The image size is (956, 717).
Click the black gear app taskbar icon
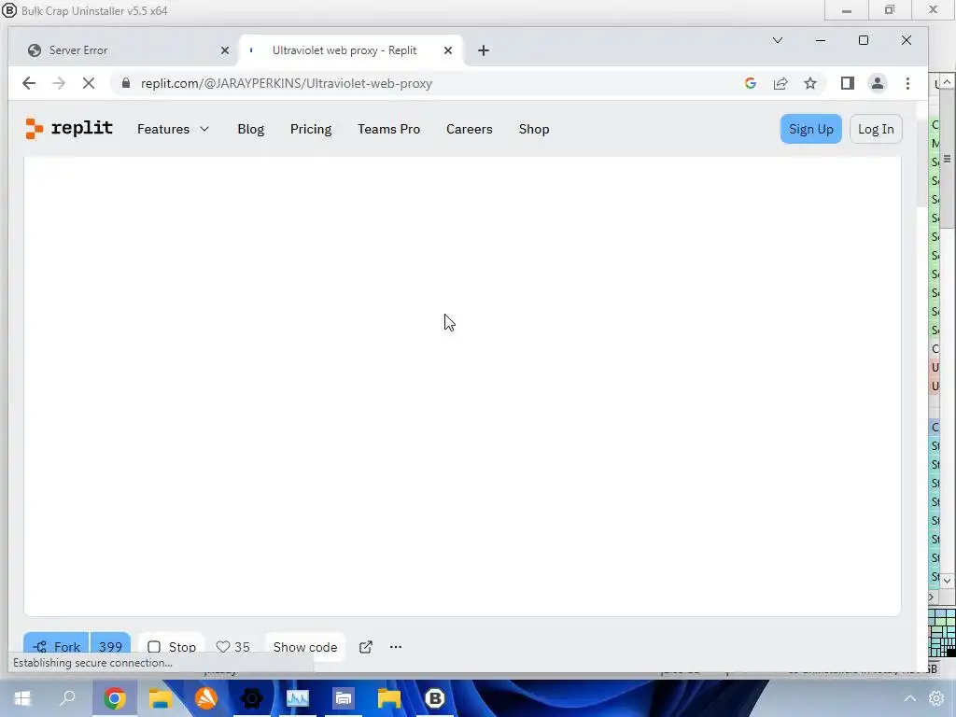click(x=252, y=698)
